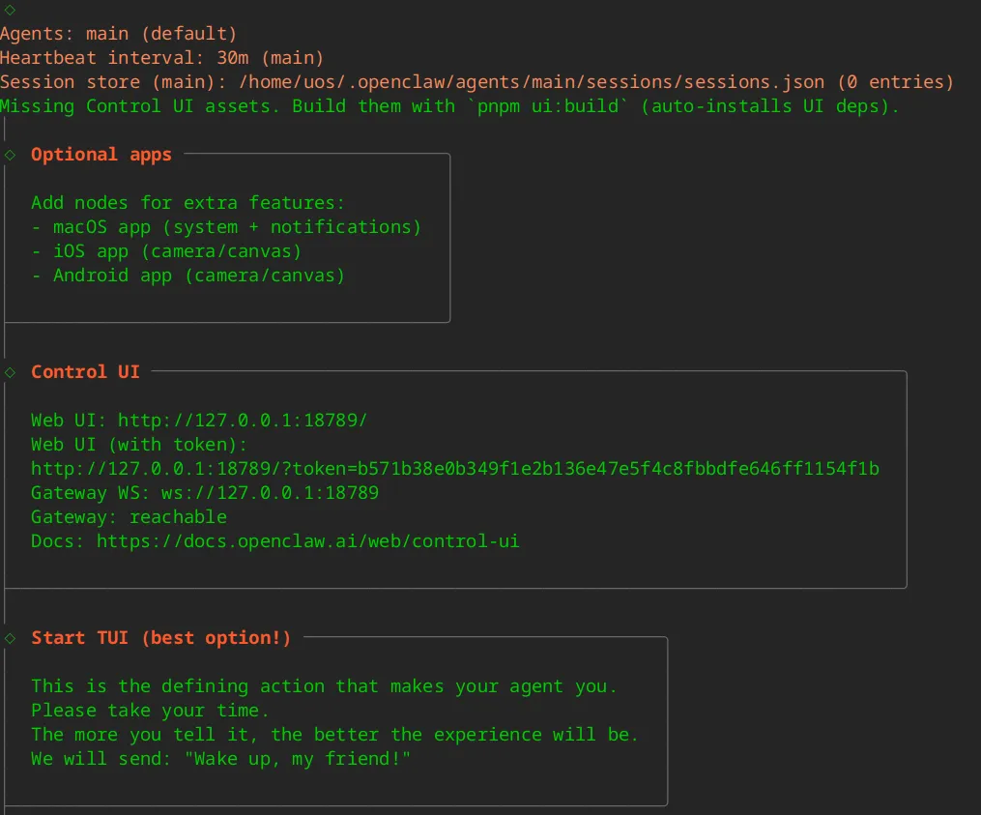Select the iOS app list entry

click(166, 251)
